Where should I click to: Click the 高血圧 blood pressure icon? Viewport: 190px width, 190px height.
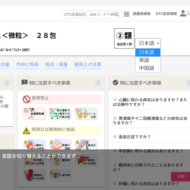tap(86, 145)
